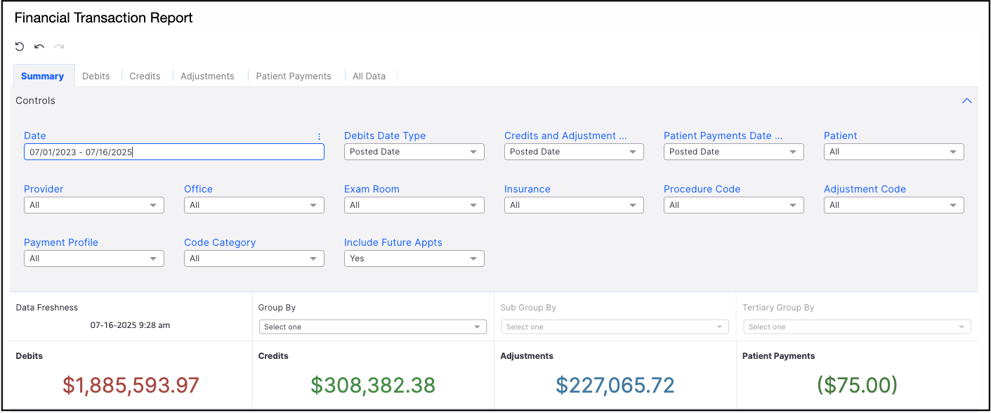Image resolution: width=991 pixels, height=413 pixels.
Task: Click the Date range input field
Action: pos(173,152)
